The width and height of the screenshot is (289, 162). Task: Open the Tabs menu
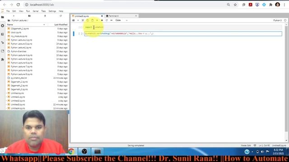coord(43,11)
